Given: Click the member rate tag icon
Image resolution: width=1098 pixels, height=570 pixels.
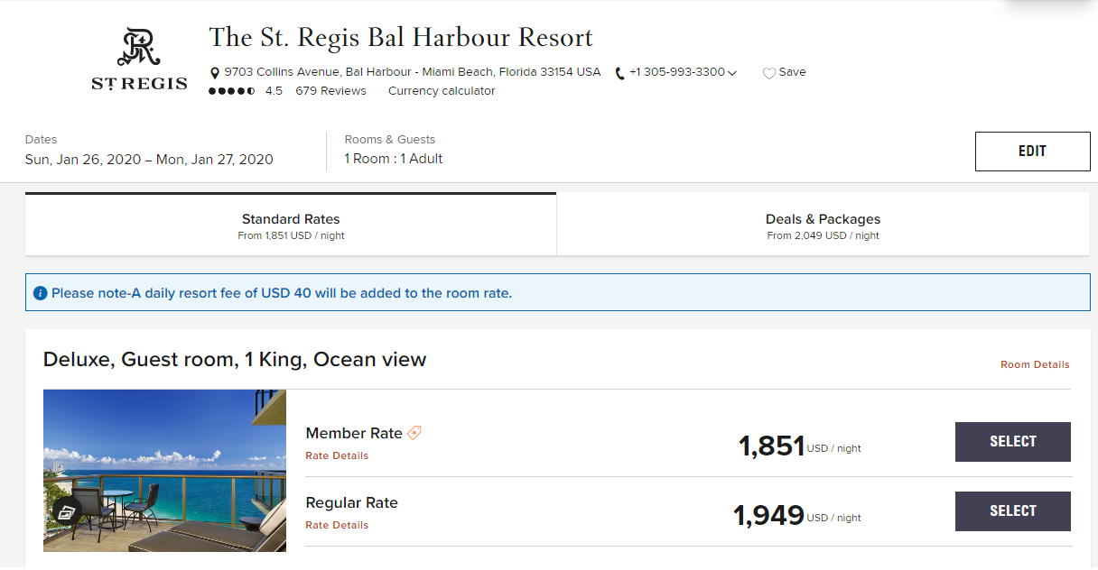Looking at the screenshot, I should (x=414, y=433).
